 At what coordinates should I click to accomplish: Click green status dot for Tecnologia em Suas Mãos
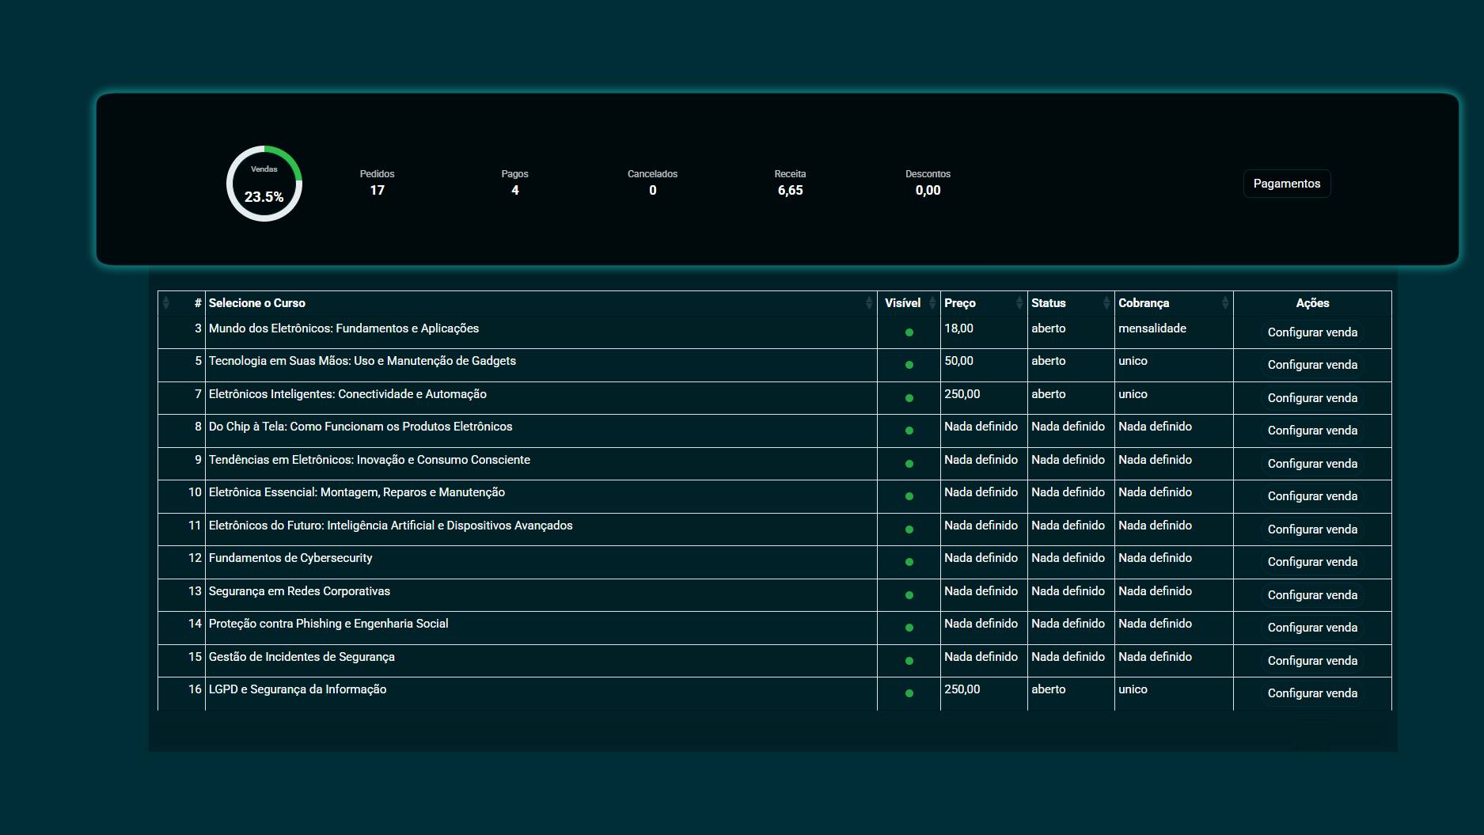point(909,365)
